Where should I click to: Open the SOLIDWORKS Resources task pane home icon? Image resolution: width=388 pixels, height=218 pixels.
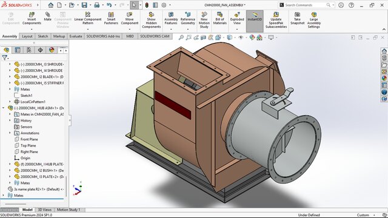pos(384,51)
